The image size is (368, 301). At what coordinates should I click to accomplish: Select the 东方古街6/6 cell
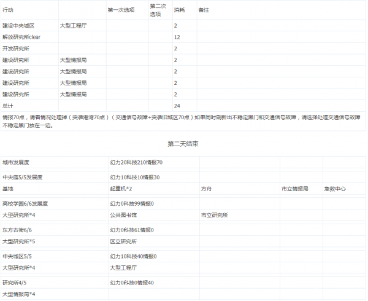[17, 230]
